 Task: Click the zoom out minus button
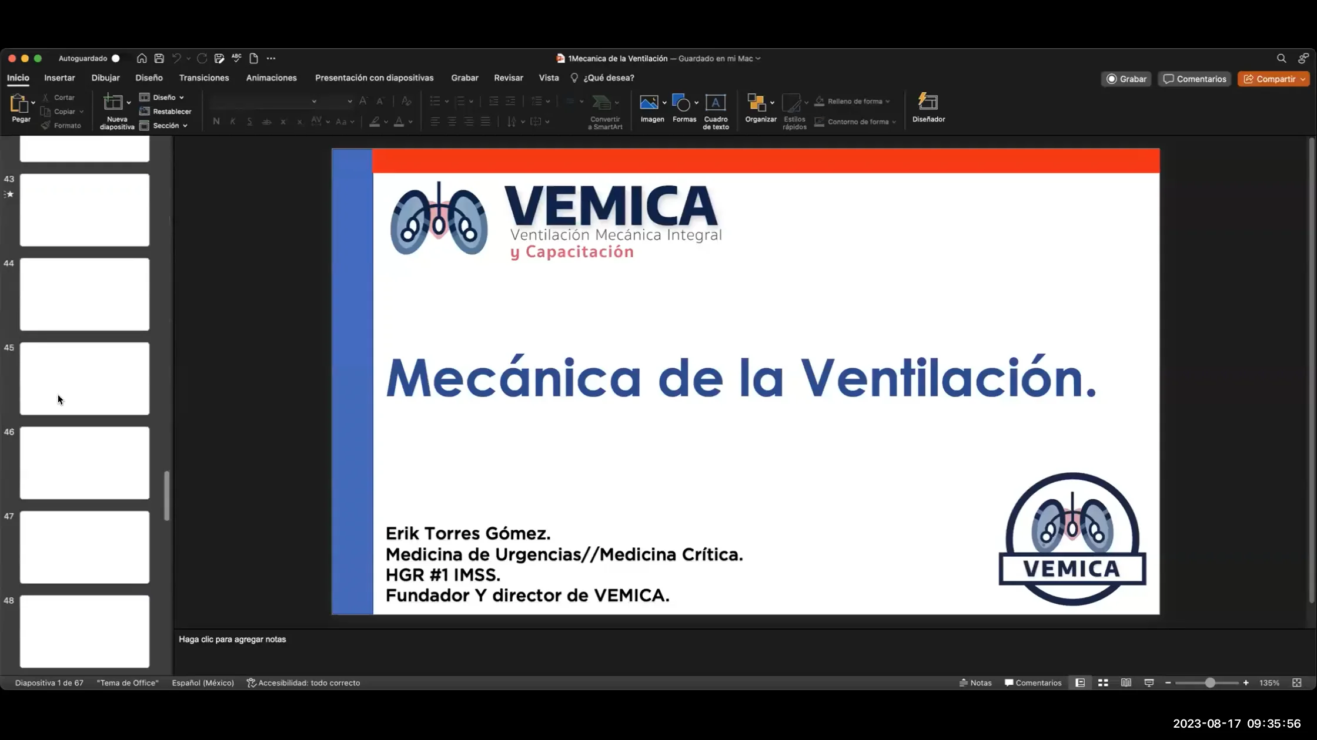tap(1168, 682)
